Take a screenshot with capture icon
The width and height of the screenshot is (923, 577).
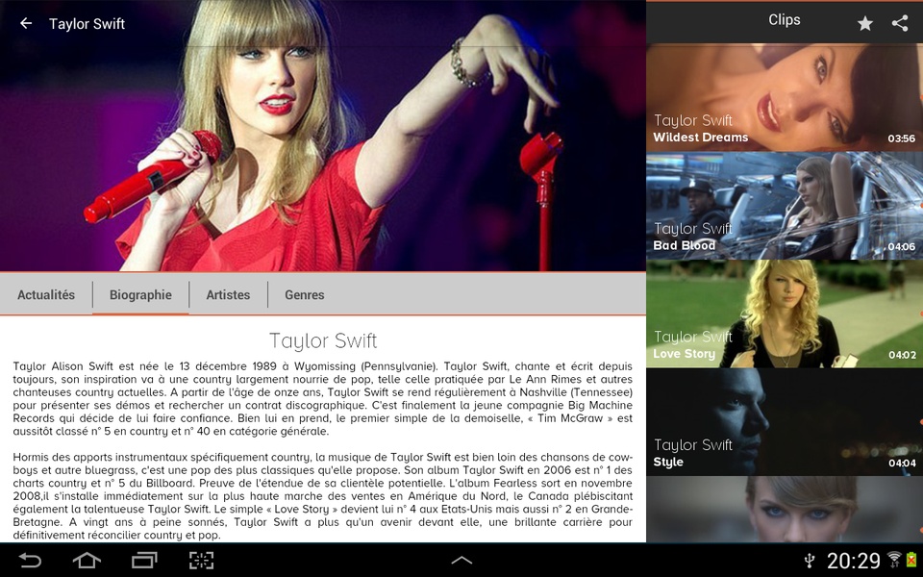tap(201, 560)
